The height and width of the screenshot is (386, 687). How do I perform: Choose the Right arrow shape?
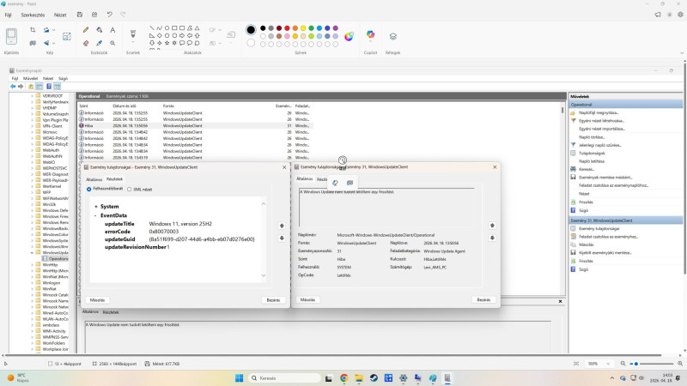[182, 35]
